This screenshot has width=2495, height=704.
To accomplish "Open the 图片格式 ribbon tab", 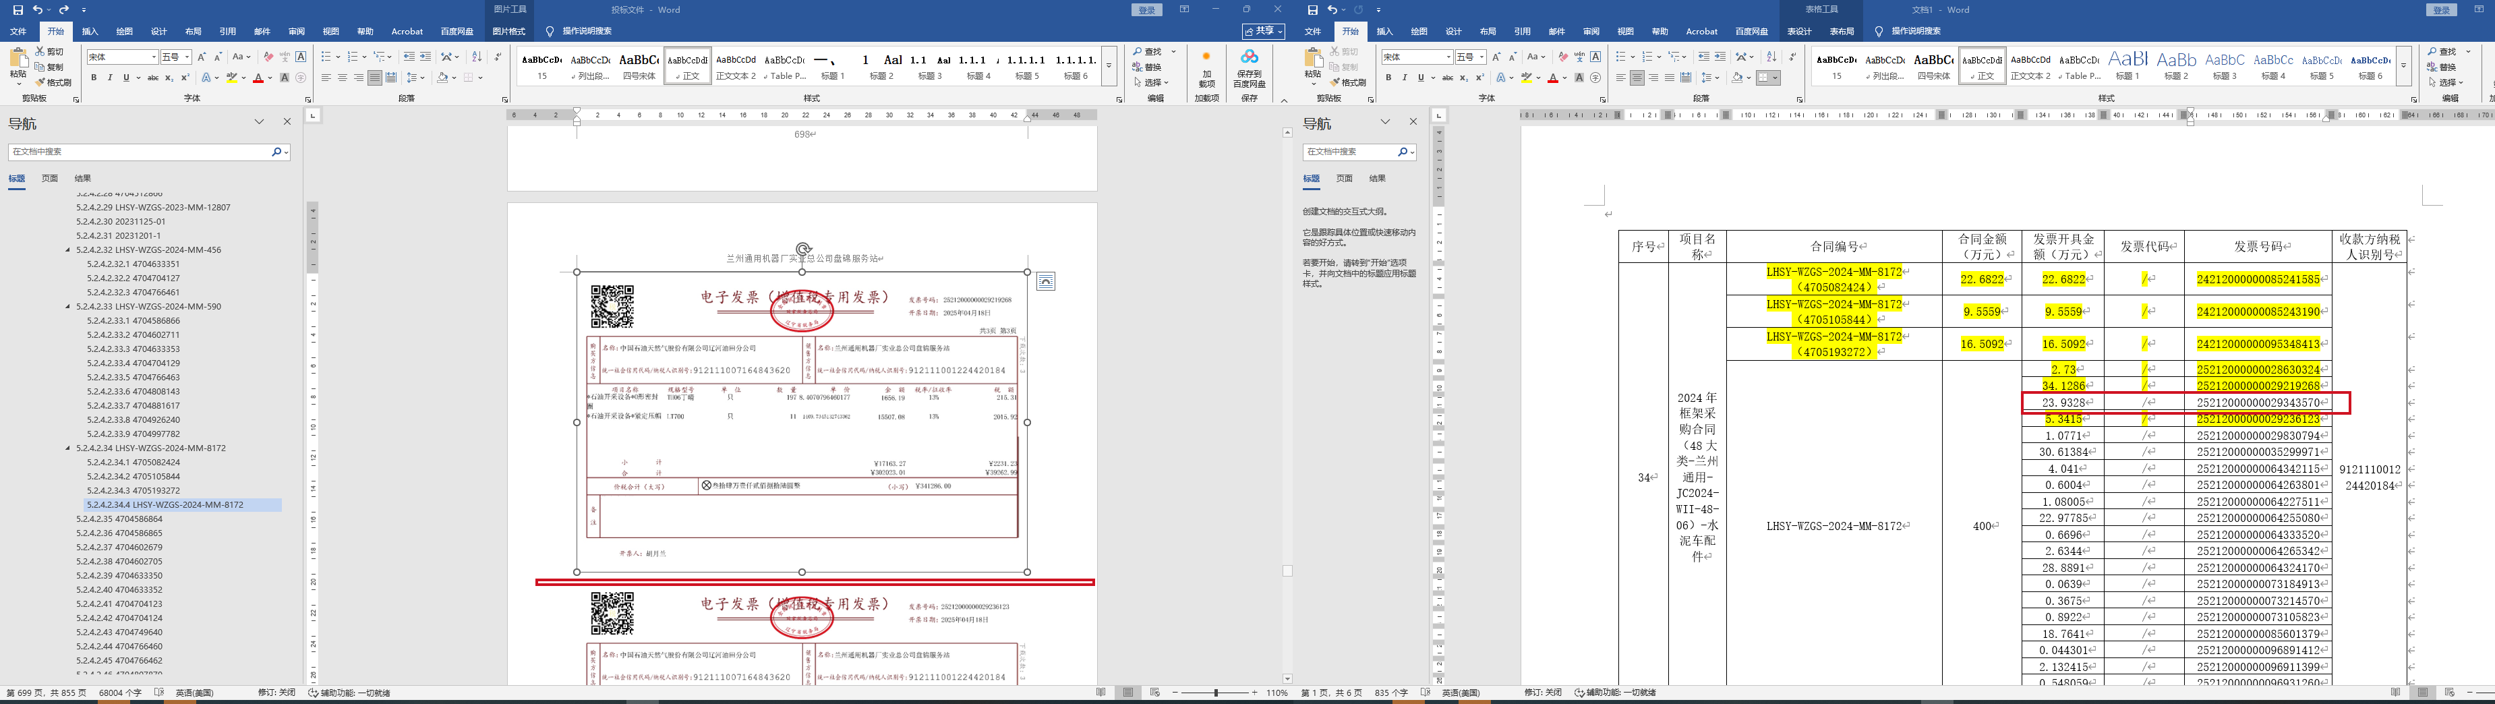I will [508, 32].
